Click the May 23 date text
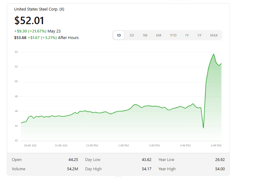Screen dimensions: 271x178 pyautogui.click(x=54, y=31)
